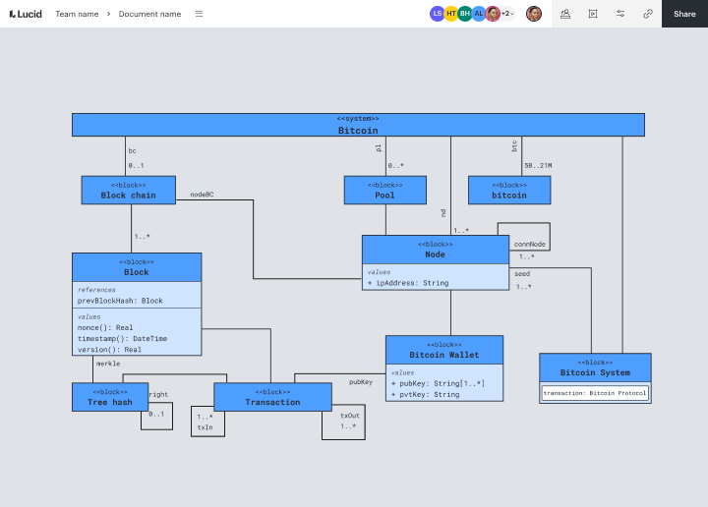Image resolution: width=708 pixels, height=507 pixels.
Task: Open your profile avatar menu
Action: click(534, 14)
